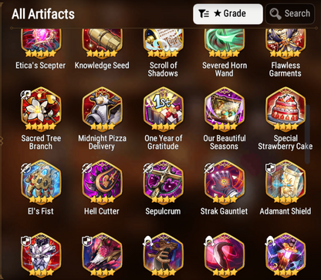Screen dimensions: 321x280
Task: Click the magnifying glass search icon
Action: pos(275,14)
